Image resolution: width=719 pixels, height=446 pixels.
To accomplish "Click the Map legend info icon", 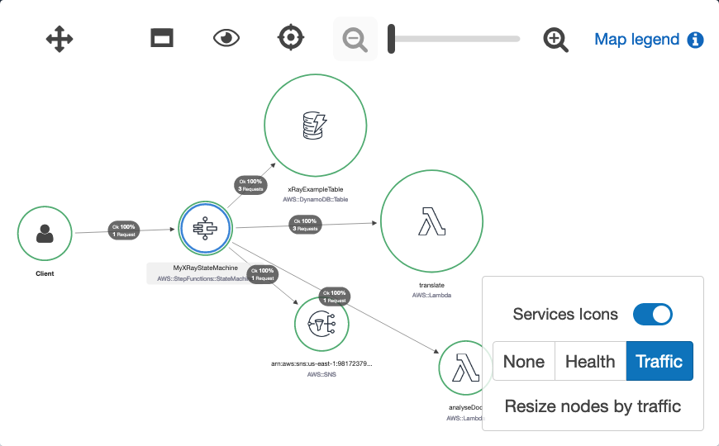I will 695,40.
